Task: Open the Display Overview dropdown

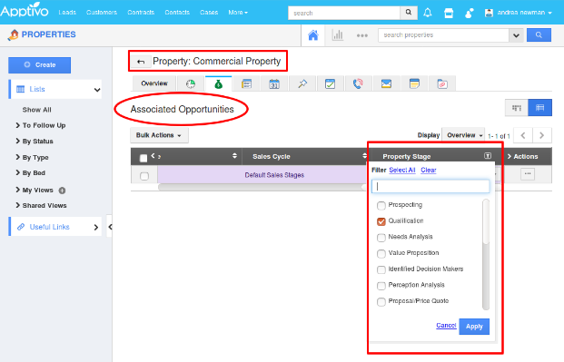Action: pyautogui.click(x=463, y=135)
